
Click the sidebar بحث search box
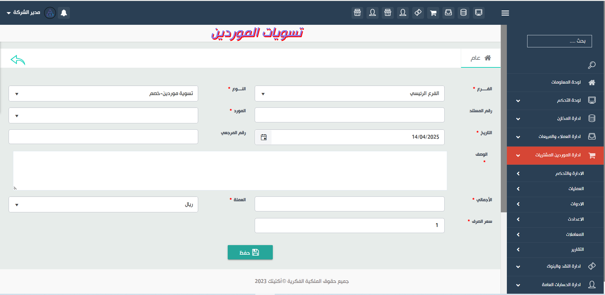click(559, 41)
